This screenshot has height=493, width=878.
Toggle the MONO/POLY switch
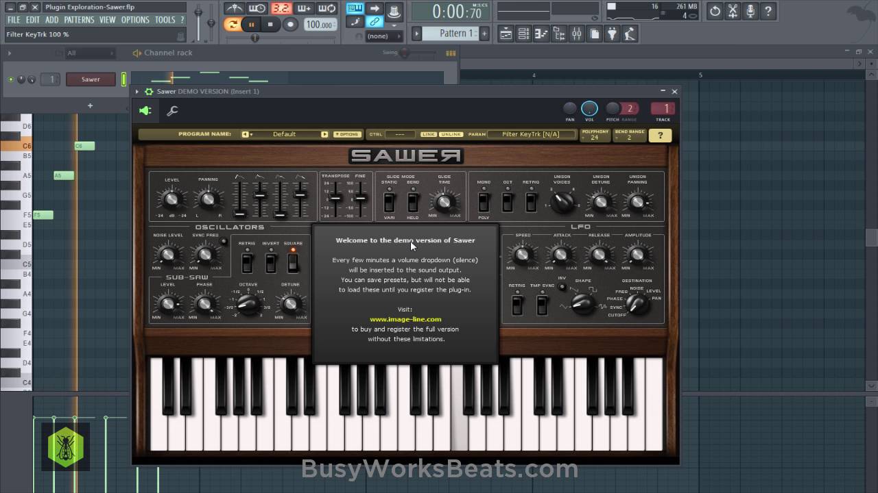484,202
